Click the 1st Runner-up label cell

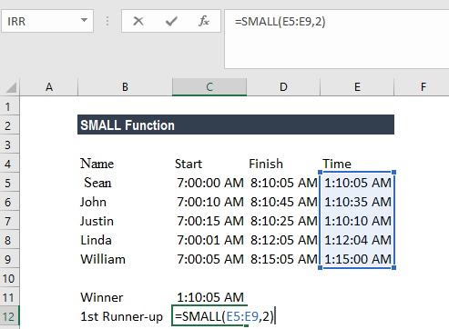pyautogui.click(x=125, y=316)
